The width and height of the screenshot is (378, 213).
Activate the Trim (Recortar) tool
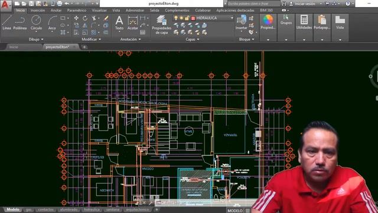click(94, 18)
